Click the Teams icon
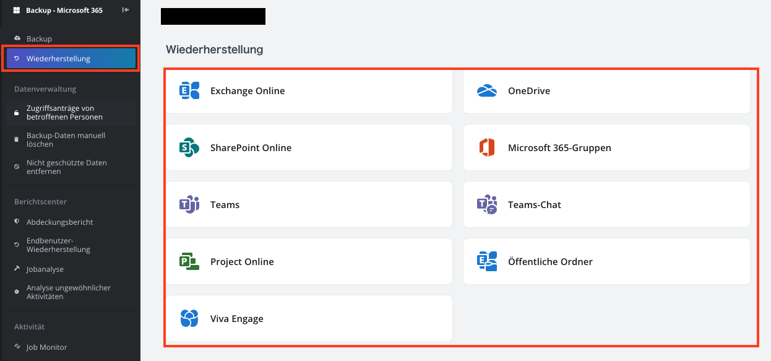This screenshot has height=361, width=771. pyautogui.click(x=189, y=205)
